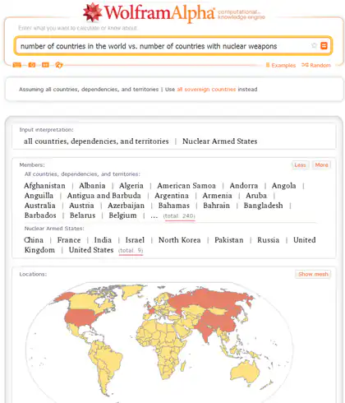
Task: Click the file upload icon
Action: pyautogui.click(x=59, y=65)
